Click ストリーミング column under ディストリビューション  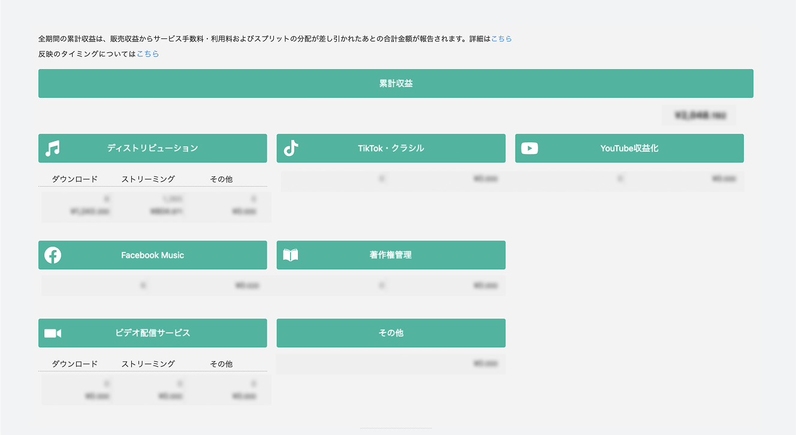tap(148, 179)
